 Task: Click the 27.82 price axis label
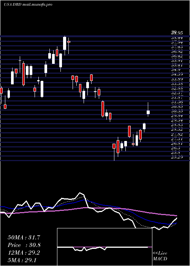point(177,135)
